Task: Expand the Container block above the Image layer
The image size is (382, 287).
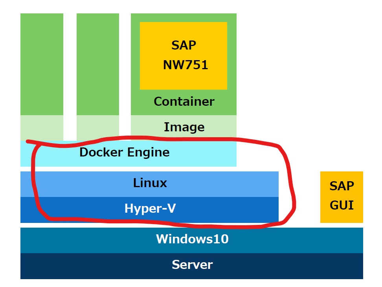Action: click(x=184, y=101)
